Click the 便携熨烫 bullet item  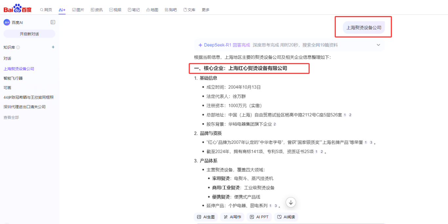click(x=236, y=197)
